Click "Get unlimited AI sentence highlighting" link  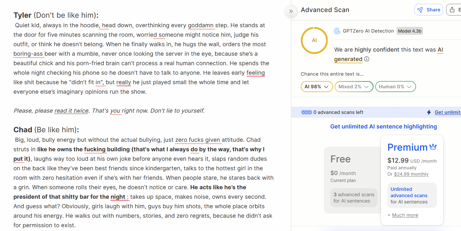[x=383, y=127]
